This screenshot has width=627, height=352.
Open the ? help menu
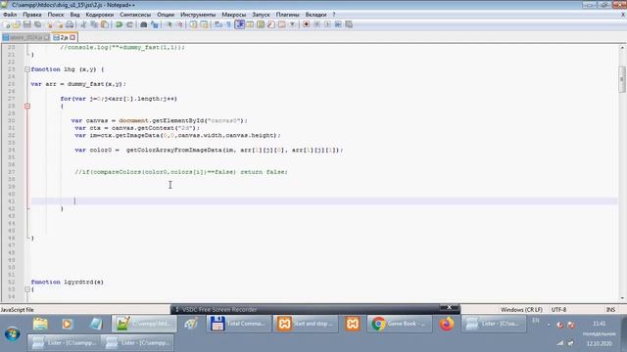click(x=334, y=15)
